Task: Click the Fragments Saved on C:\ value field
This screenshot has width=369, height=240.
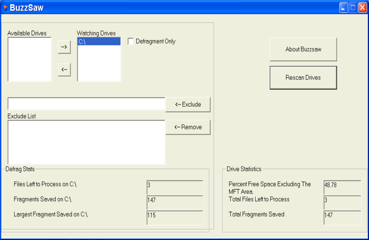Action: coord(175,202)
